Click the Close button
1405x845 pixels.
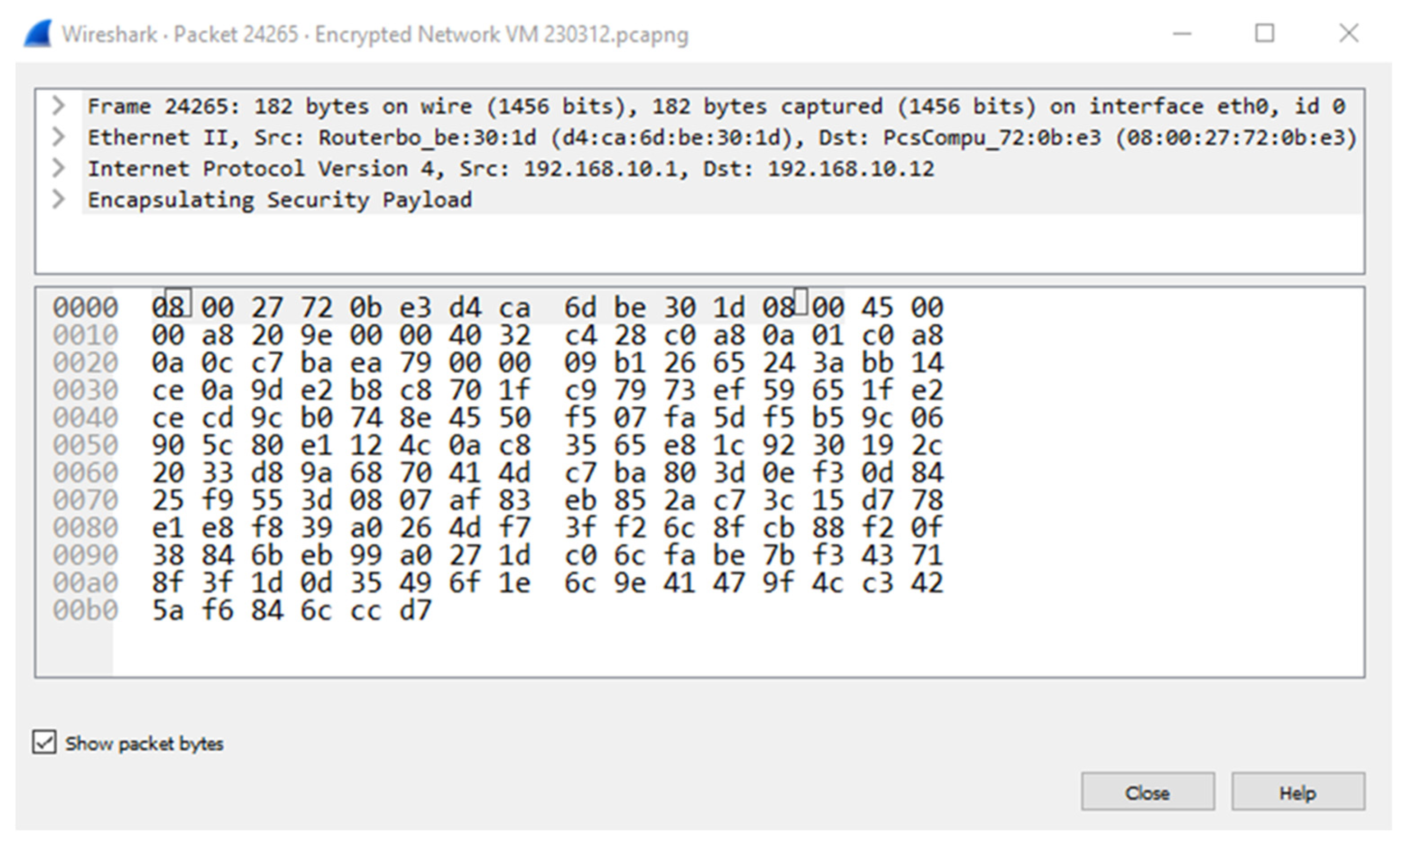1147,791
